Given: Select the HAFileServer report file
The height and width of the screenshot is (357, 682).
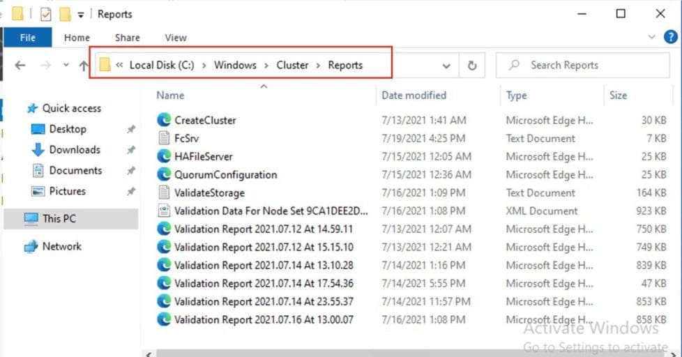Looking at the screenshot, I should pos(203,156).
